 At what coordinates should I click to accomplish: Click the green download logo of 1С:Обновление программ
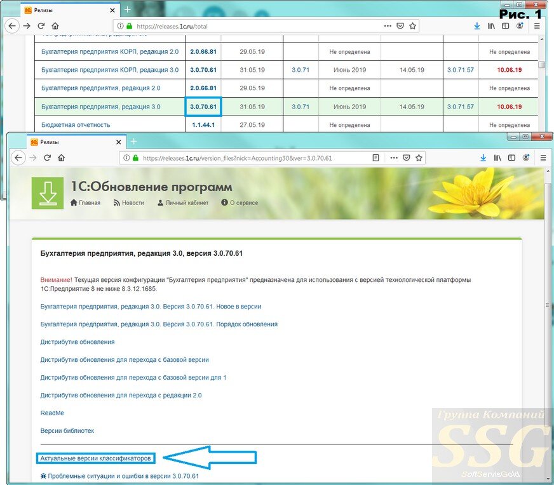[x=48, y=193]
